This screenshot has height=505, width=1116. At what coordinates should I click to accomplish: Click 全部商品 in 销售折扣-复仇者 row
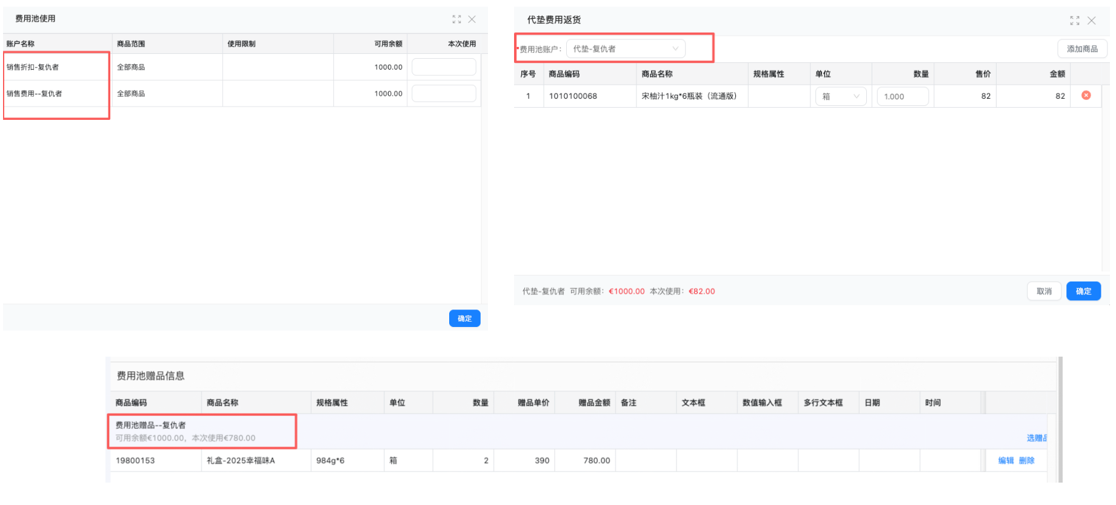[x=131, y=67]
